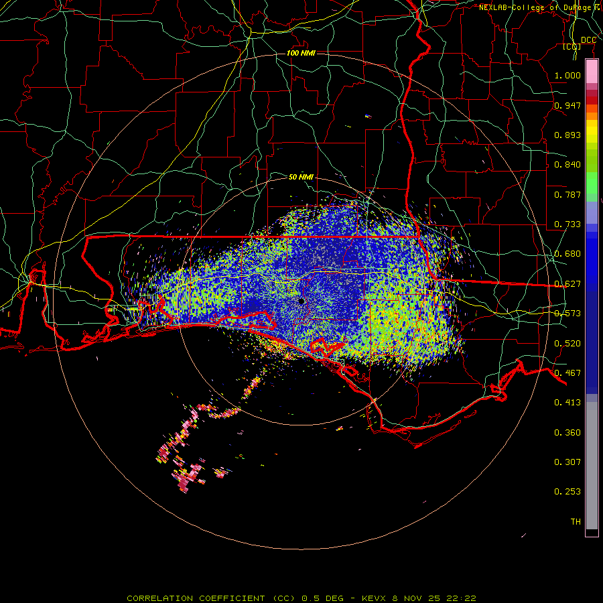Viewport: 603px width, 603px height.
Task: Click the 22:22 timestamp in the caption
Action: pos(461,598)
